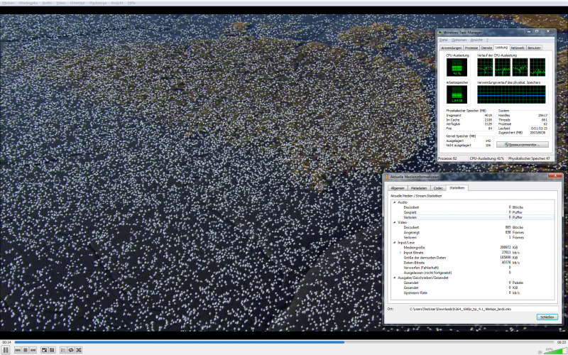Open the Allgemein tab in media information
Viewport: 568px width, 355px height.
click(398, 188)
